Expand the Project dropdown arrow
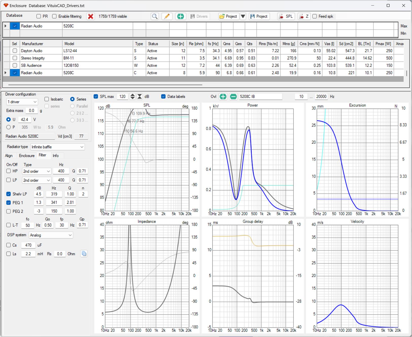 [x=243, y=16]
